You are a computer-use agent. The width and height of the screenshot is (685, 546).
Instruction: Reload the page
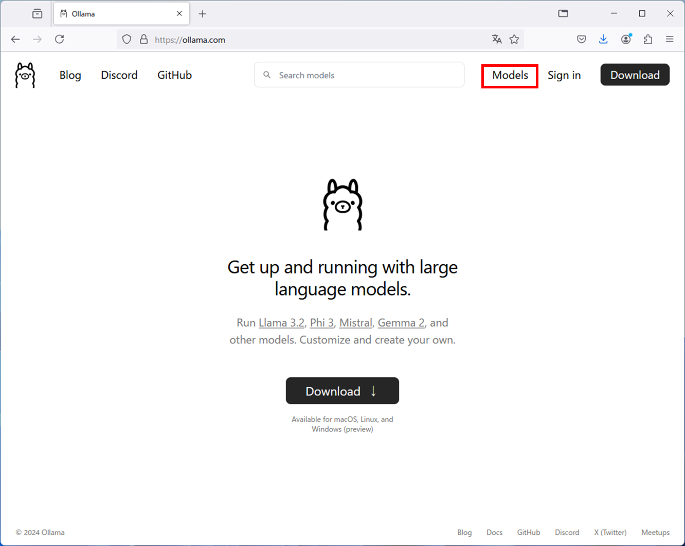tap(59, 39)
